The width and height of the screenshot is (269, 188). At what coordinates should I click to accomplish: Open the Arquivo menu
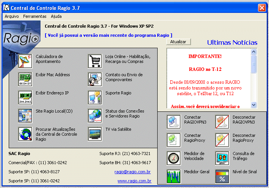(12, 16)
